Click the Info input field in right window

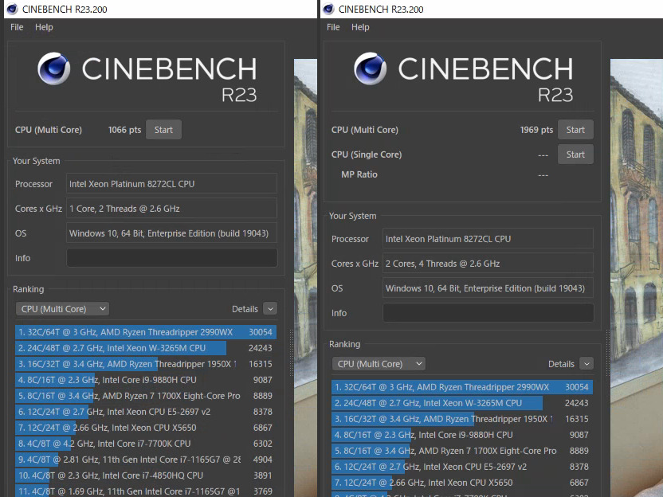[x=488, y=313]
